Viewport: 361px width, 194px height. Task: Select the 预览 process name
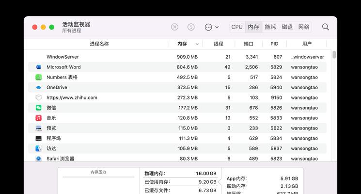[51, 128]
